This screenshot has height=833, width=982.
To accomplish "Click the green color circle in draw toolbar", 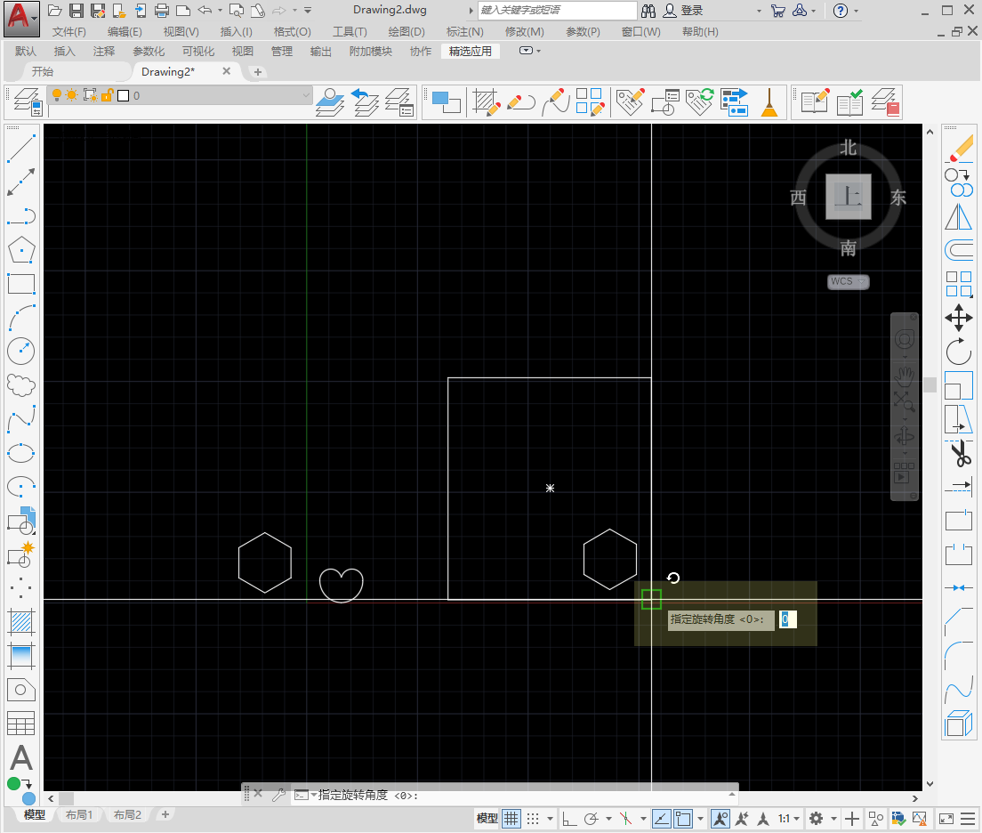I will pyautogui.click(x=13, y=783).
